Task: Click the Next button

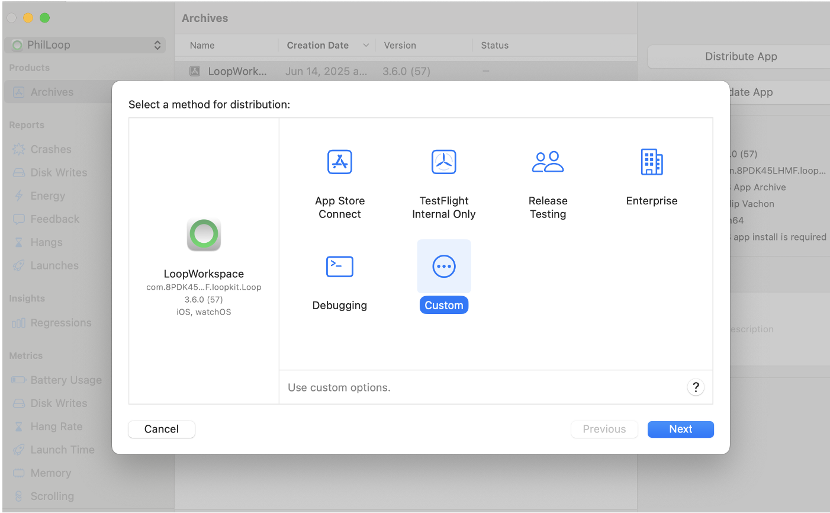Action: click(x=681, y=429)
